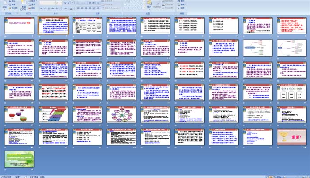Open the Clipboard group dialog launcher
The image size is (310, 178).
[17, 13]
